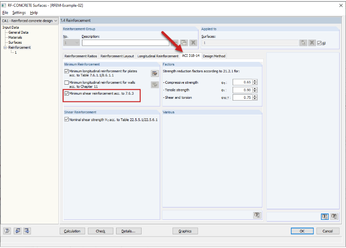The height and width of the screenshot is (248, 346).
Task: Select Materials in the tree
Action: click(15, 37)
